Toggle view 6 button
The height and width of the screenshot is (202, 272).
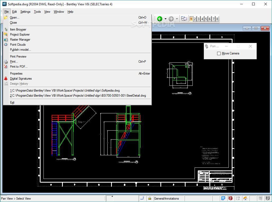209,19
